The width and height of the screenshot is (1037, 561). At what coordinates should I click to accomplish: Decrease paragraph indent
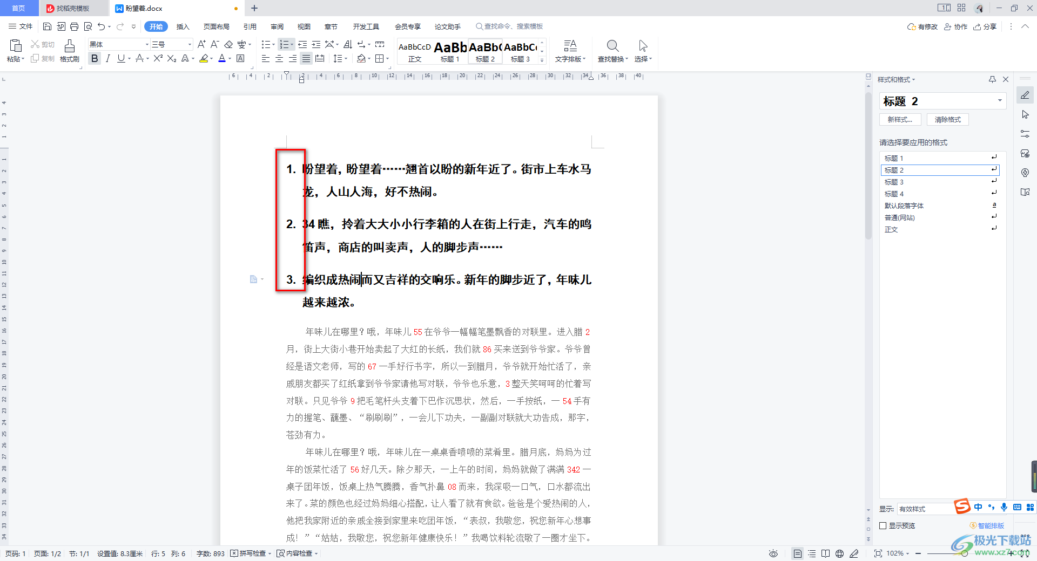coord(302,44)
